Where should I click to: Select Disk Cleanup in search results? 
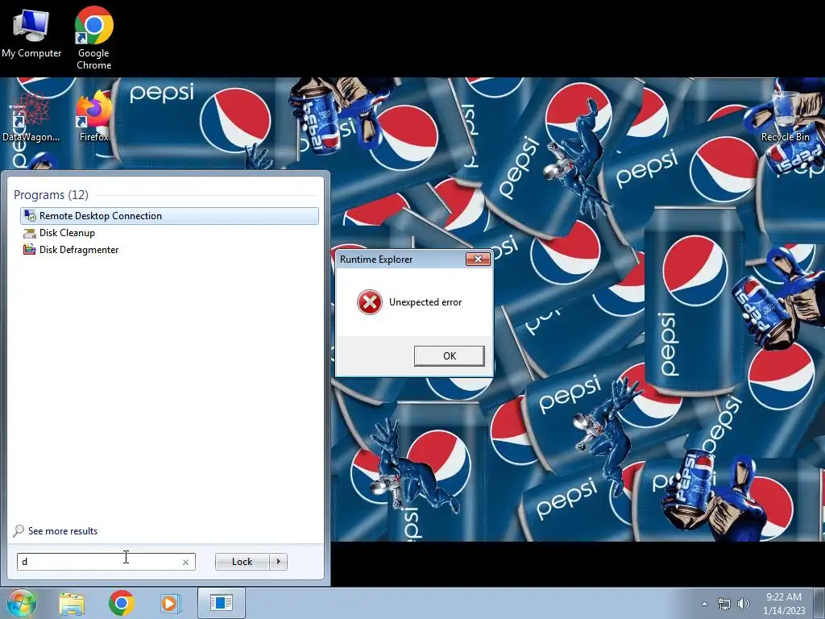click(x=169, y=233)
